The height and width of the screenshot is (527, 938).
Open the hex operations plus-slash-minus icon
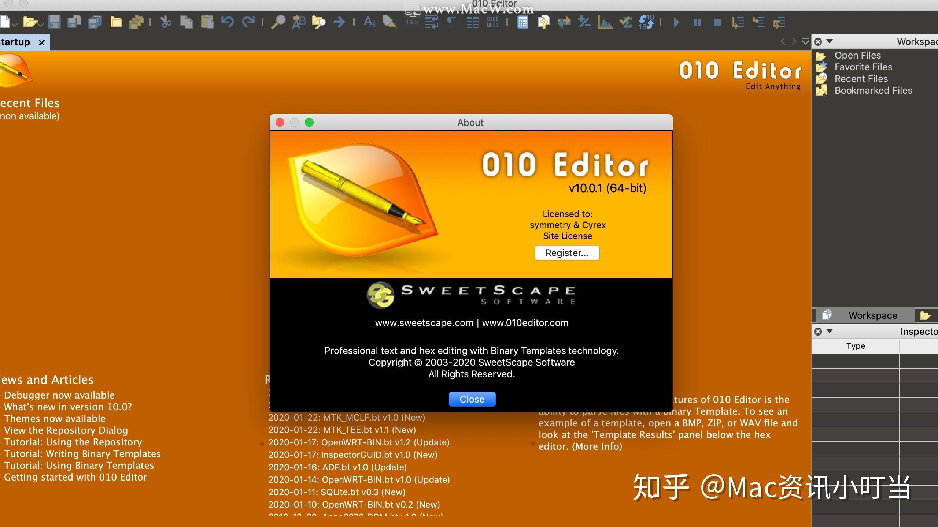584,22
